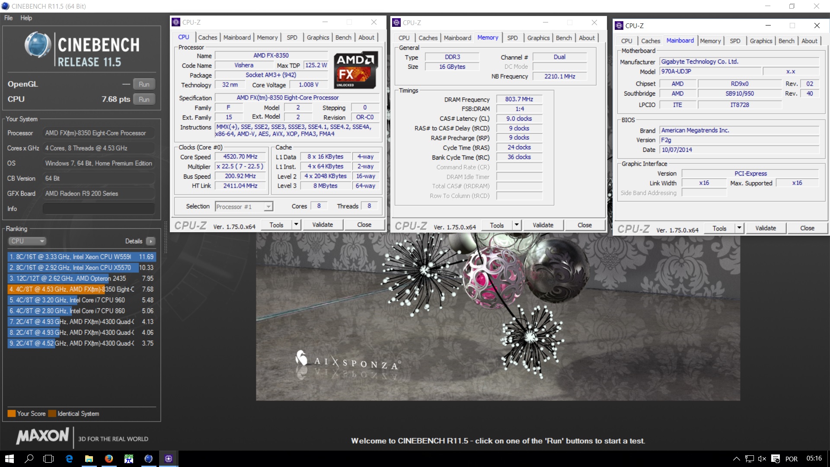Open Windows Start menu
The image size is (830, 467).
pos(10,459)
